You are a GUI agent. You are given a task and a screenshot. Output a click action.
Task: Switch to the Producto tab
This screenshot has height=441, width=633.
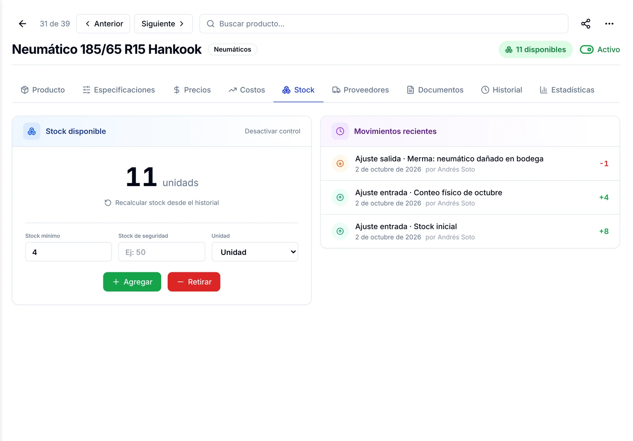tap(43, 90)
